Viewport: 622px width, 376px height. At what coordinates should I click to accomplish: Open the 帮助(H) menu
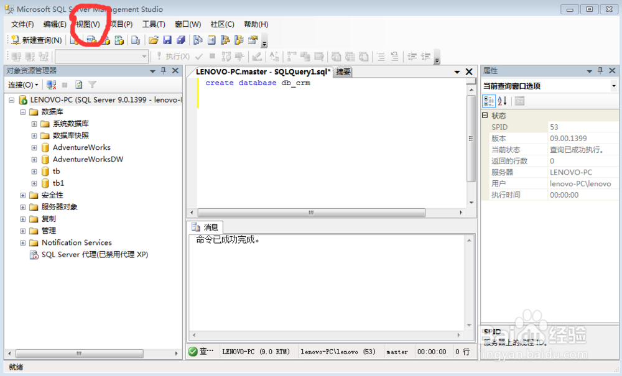[256, 24]
